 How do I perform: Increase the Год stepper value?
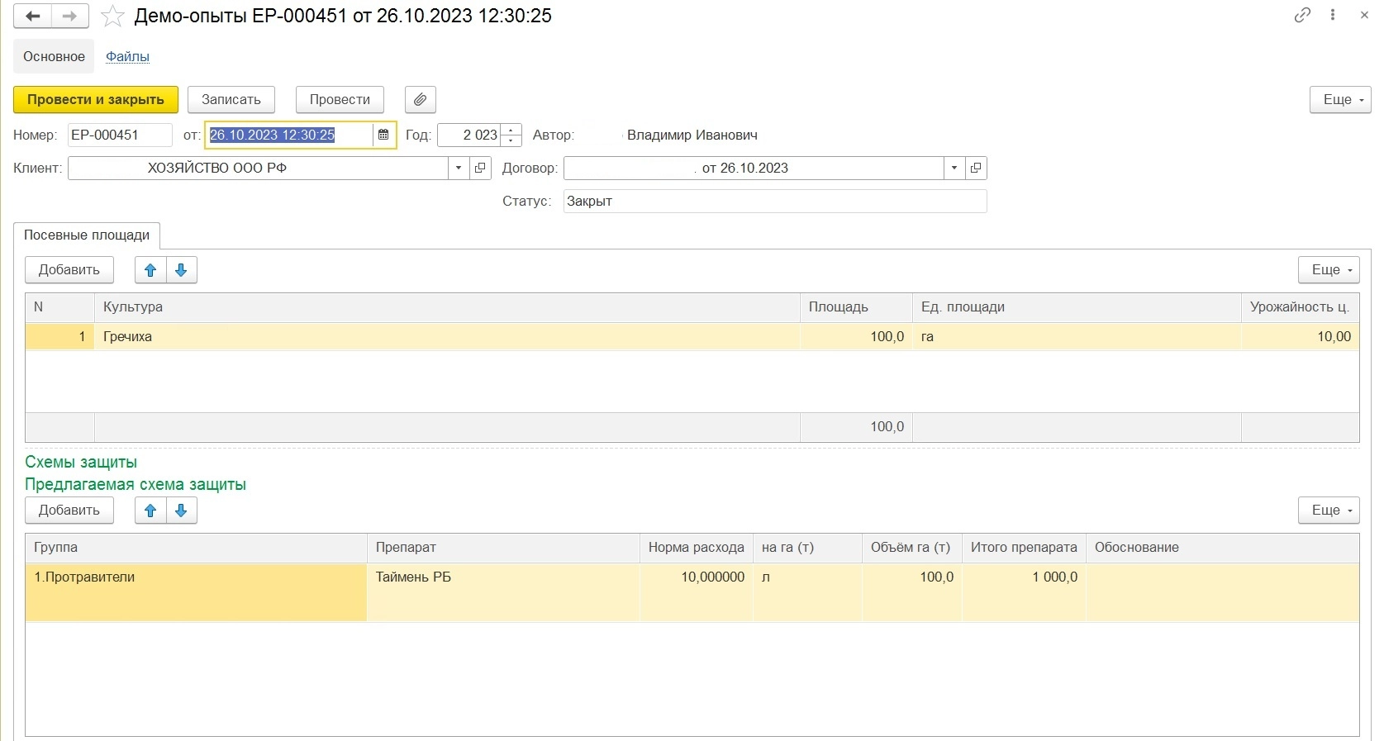coord(512,130)
